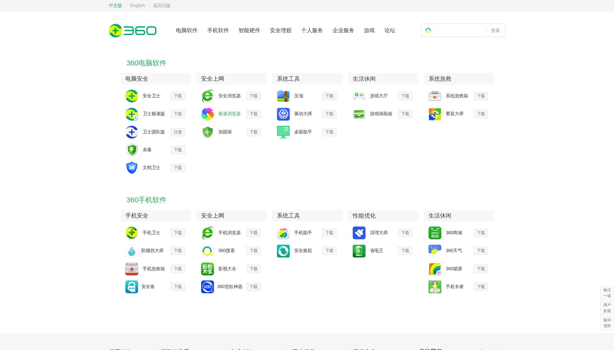Open the 手机卫士 icon
This screenshot has width=614, height=350.
pos(132,233)
